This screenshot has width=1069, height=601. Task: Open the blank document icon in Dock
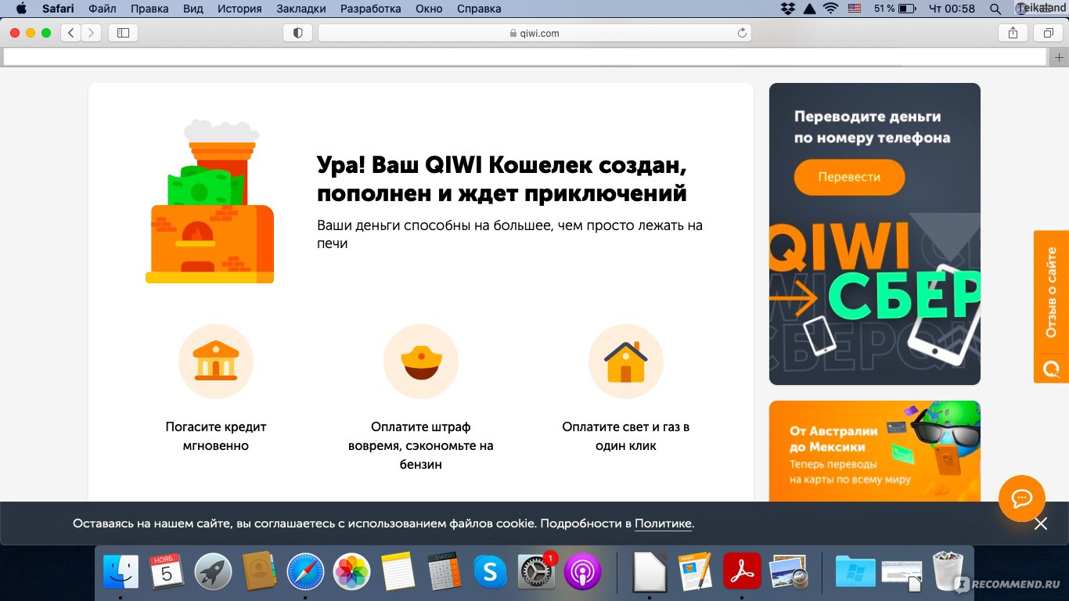650,572
